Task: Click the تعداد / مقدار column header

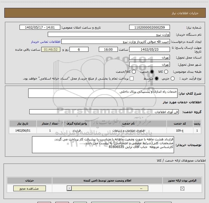Action: click(50, 123)
